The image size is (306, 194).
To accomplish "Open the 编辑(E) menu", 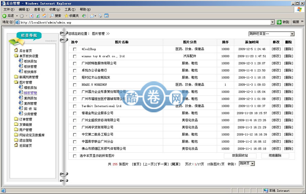I will click(x=24, y=9).
